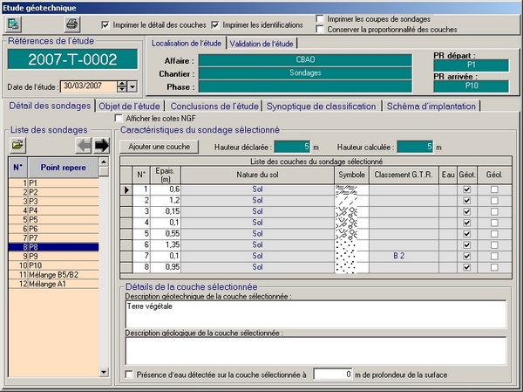
Task: Enable Afficher les cotes NGF checkbox
Action: (x=119, y=118)
